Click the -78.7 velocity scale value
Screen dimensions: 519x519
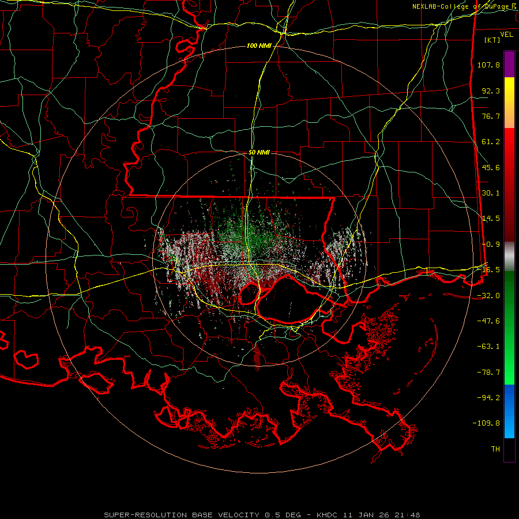488,373
